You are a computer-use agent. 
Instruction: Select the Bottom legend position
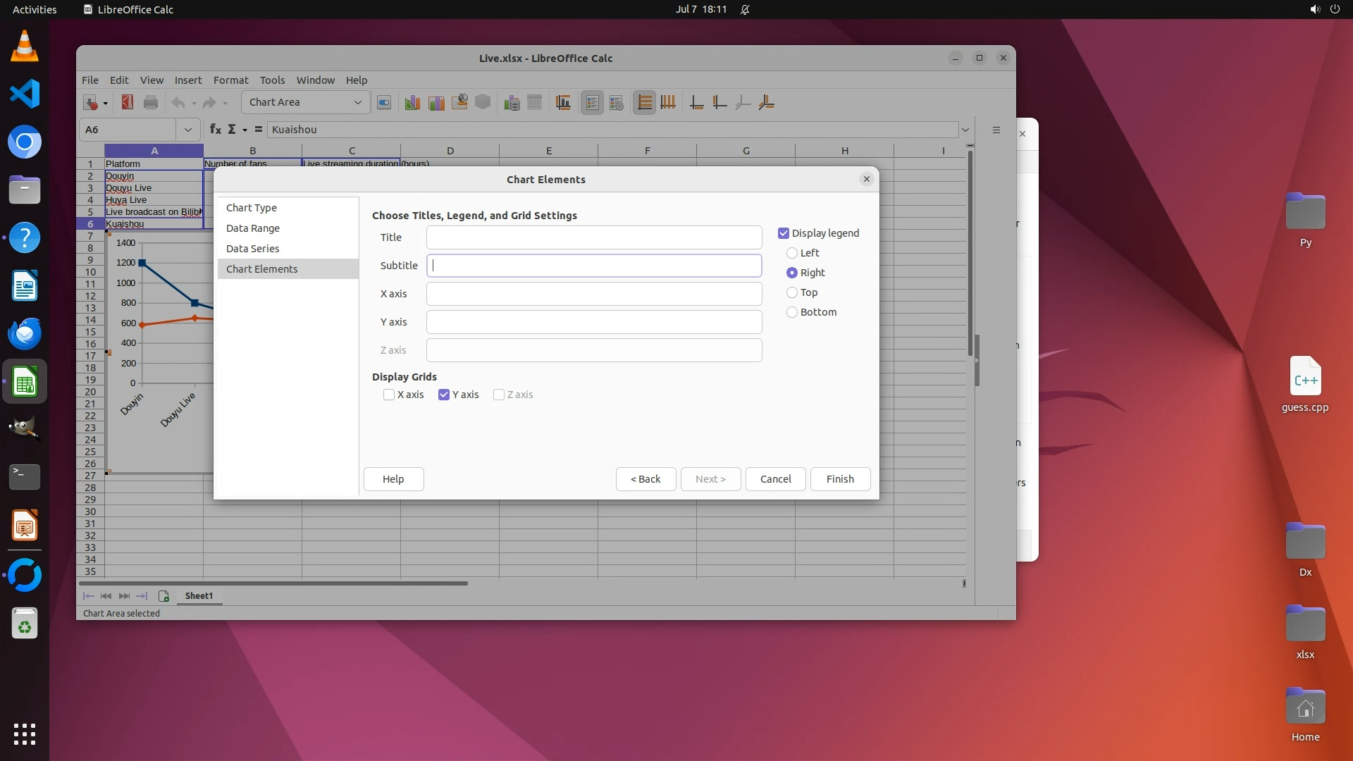click(x=792, y=312)
